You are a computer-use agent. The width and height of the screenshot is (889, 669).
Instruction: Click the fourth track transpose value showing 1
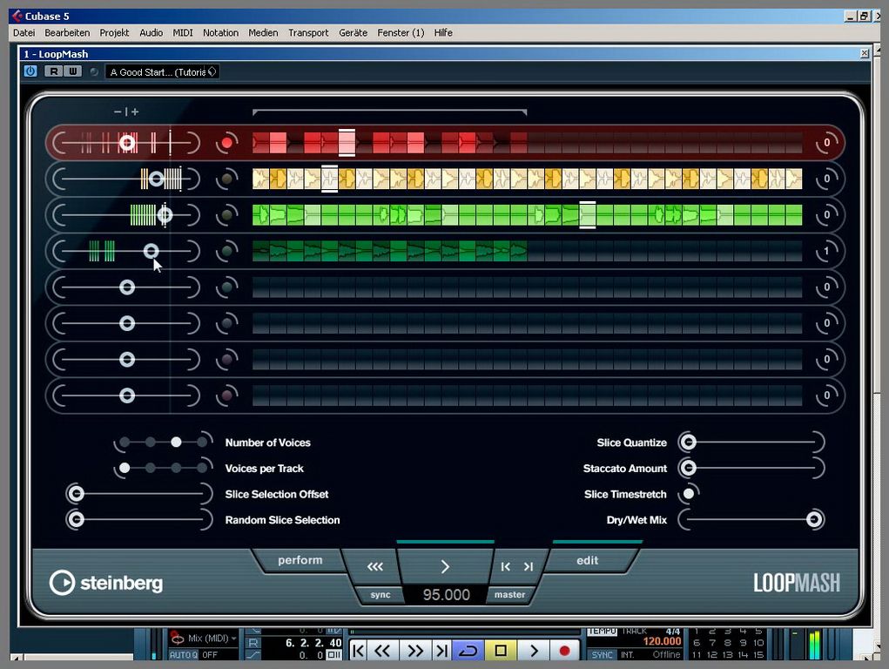[826, 252]
